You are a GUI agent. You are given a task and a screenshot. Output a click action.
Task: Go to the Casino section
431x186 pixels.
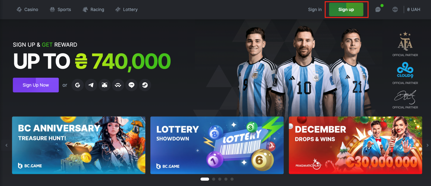coord(27,9)
